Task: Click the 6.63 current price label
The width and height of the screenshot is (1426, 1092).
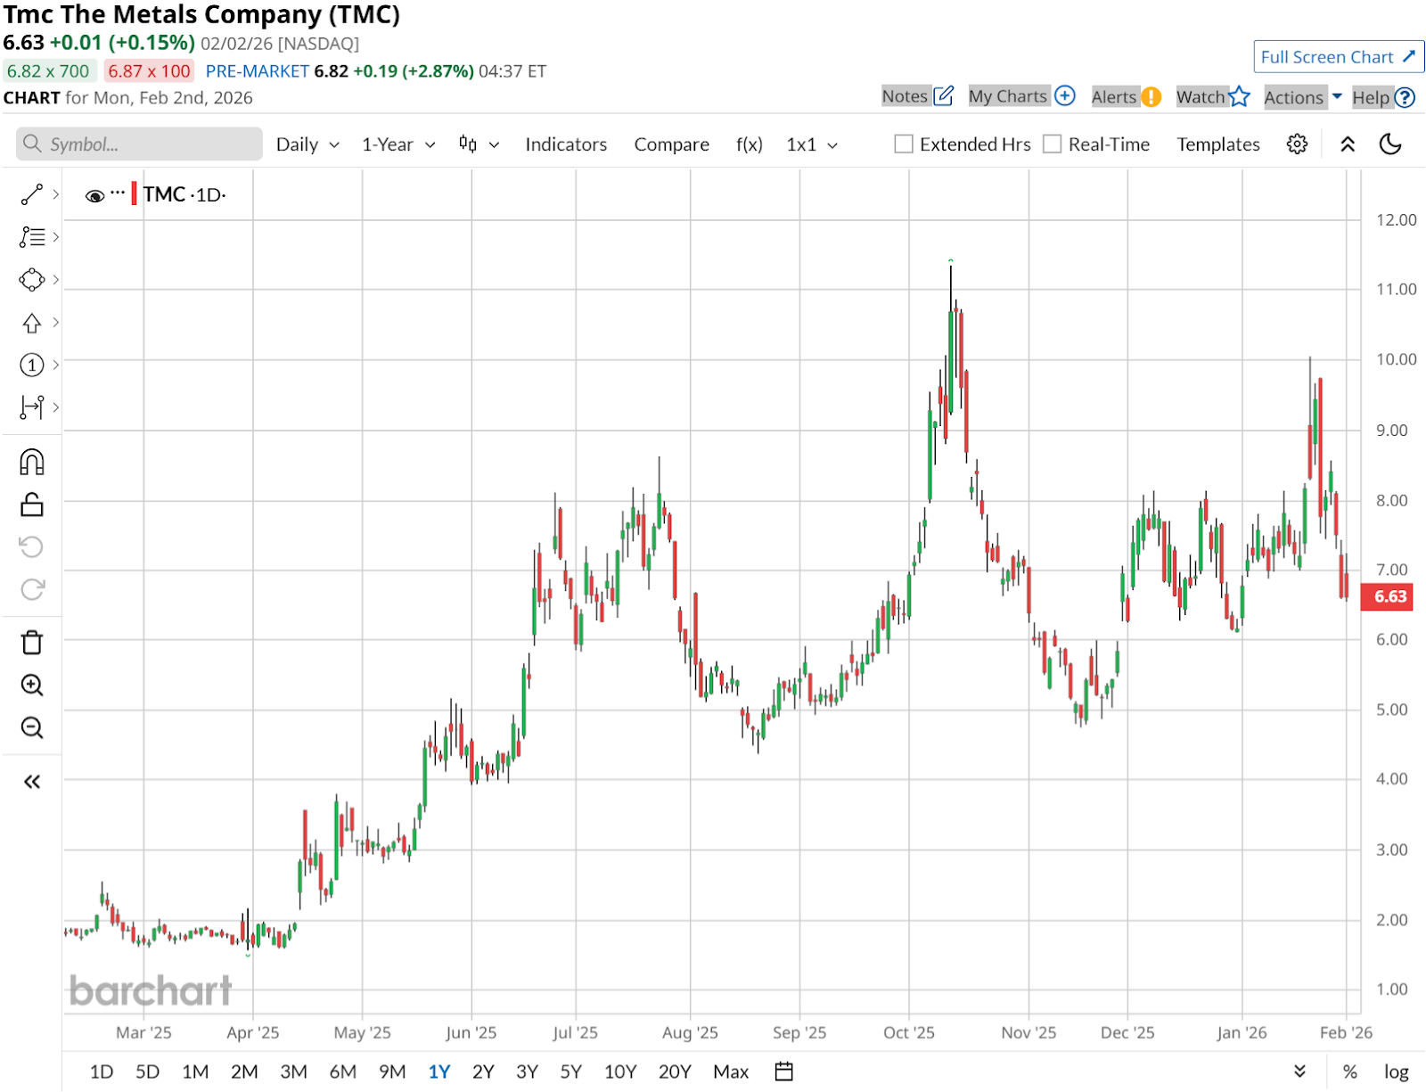Action: [1387, 596]
